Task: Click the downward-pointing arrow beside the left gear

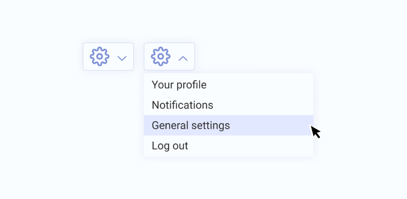Action: click(122, 58)
